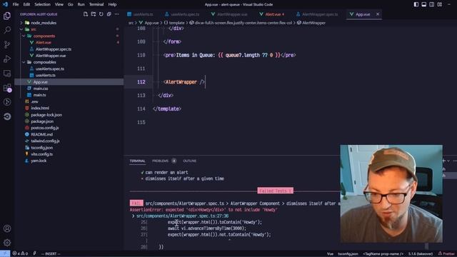
Task: Open AlertWrapper.spec.ts in the file tree
Action: (x=54, y=49)
